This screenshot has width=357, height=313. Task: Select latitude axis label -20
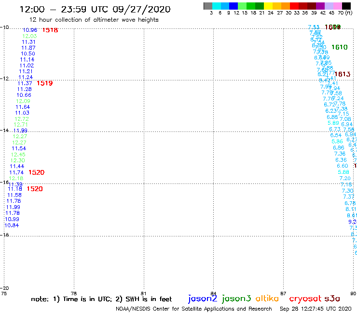4,288
